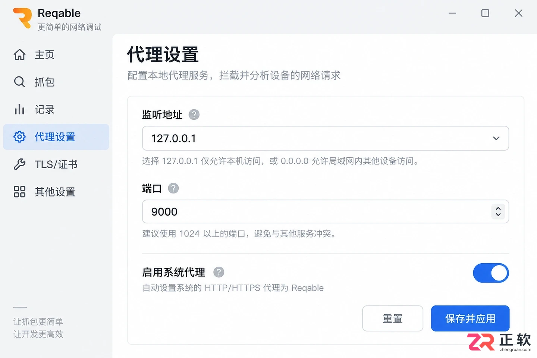Click the 启用系统代理 label text
This screenshot has width=537, height=358.
tap(174, 272)
